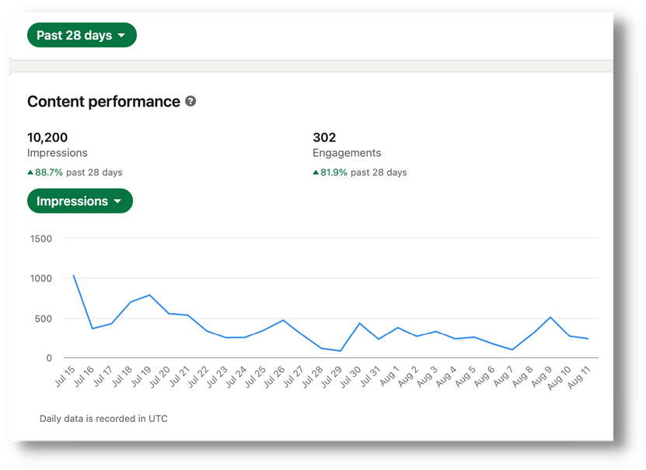Image resolution: width=646 pixels, height=470 pixels.
Task: Click the Content performance heading
Action: pyautogui.click(x=103, y=102)
